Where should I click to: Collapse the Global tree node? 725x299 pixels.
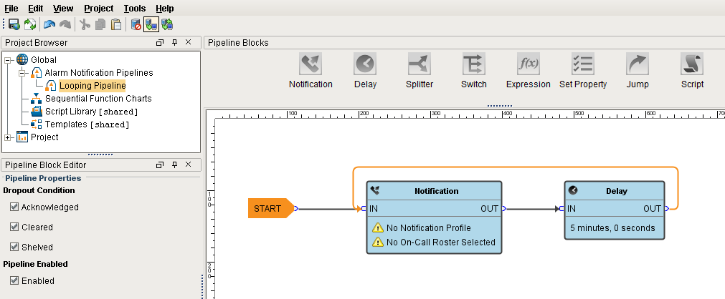[8, 60]
